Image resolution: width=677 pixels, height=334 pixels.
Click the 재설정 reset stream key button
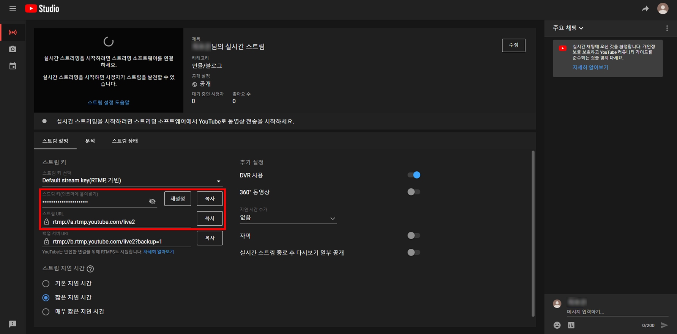click(x=178, y=199)
